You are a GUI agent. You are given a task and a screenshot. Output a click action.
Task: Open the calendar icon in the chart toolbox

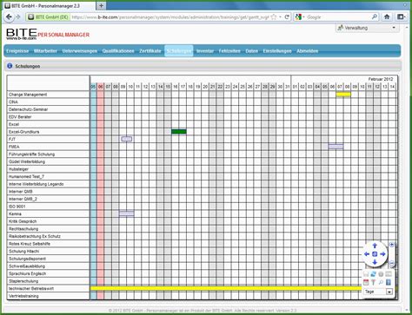(366, 282)
